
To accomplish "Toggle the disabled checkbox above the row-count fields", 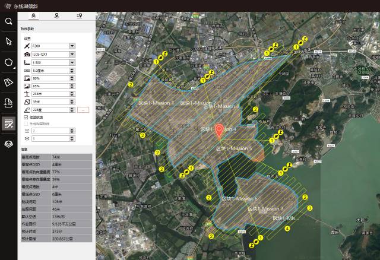I will coord(25,123).
